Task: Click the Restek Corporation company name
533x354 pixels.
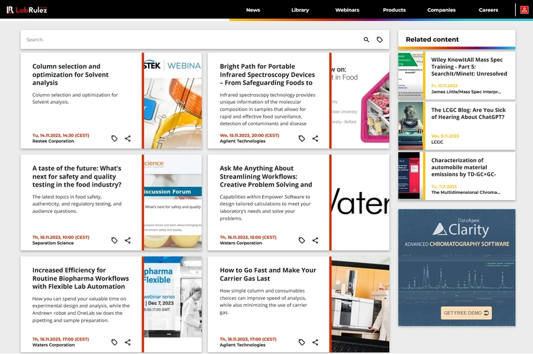Action: point(53,141)
